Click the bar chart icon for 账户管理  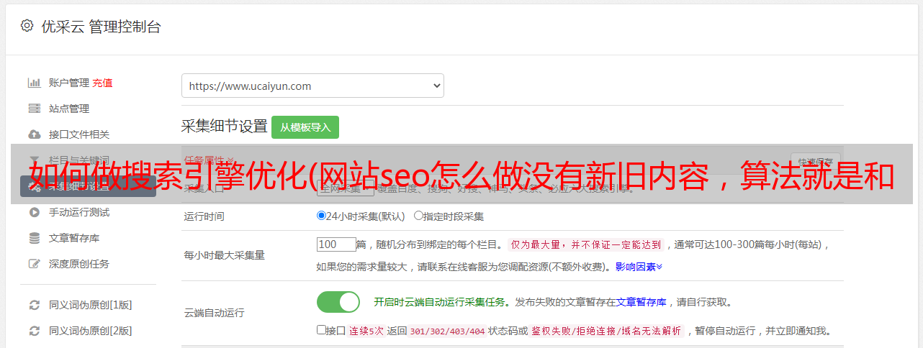[34, 83]
